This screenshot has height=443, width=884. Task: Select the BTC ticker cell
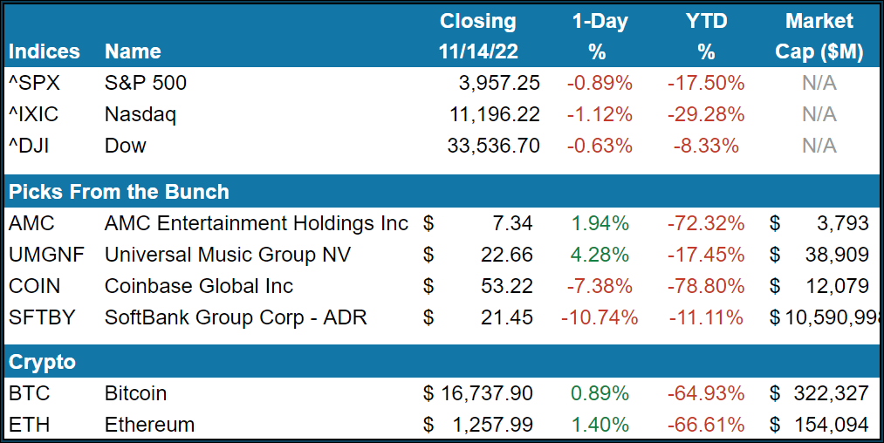click(29, 393)
